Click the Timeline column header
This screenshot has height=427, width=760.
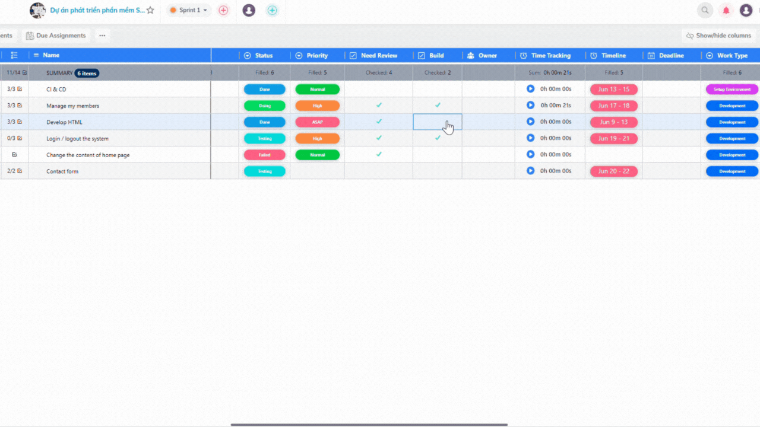(613, 56)
